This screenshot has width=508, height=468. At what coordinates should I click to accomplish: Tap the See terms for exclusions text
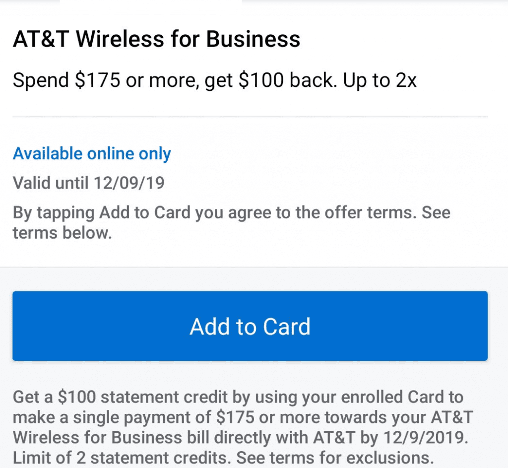(335, 458)
